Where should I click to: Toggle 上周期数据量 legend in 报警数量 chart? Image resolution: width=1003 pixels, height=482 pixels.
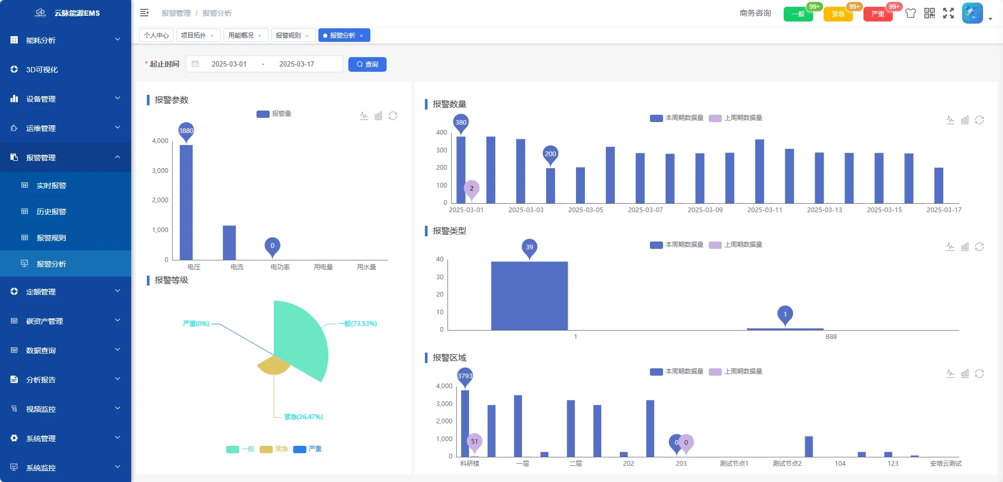click(x=735, y=118)
